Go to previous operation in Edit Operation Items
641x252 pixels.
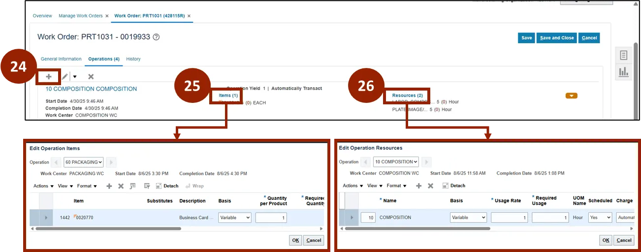[x=57, y=162]
